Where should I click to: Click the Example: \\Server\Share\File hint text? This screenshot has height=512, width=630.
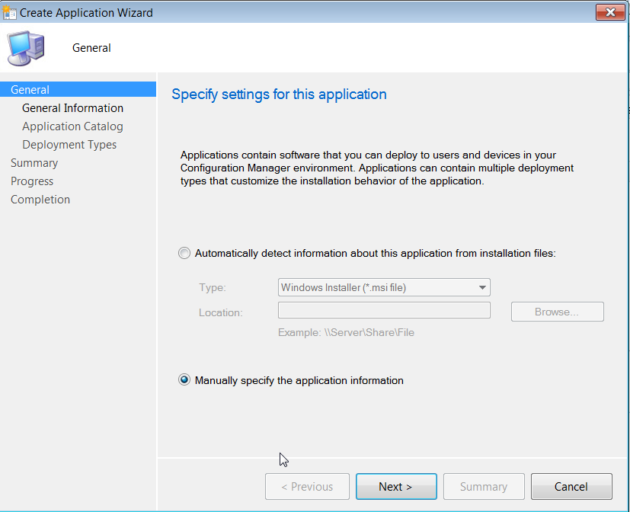(x=346, y=332)
